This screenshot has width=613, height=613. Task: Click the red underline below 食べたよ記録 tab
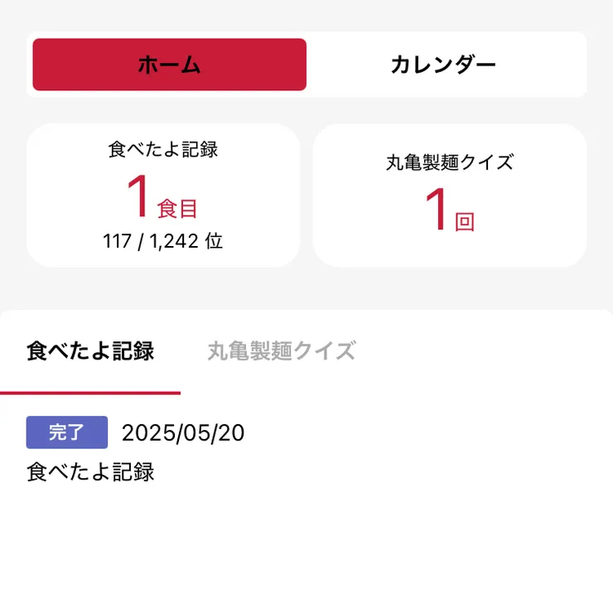click(x=90, y=393)
